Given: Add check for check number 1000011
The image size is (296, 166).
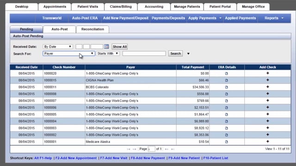Looking at the screenshot, I should coord(268,87).
